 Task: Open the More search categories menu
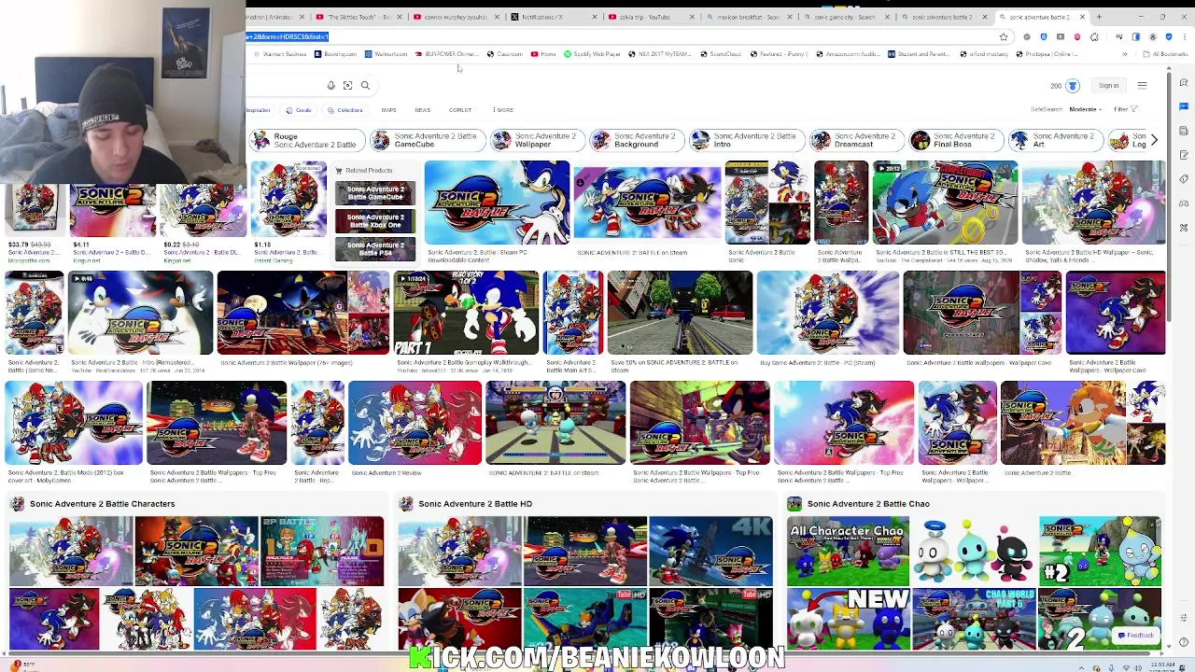point(503,110)
